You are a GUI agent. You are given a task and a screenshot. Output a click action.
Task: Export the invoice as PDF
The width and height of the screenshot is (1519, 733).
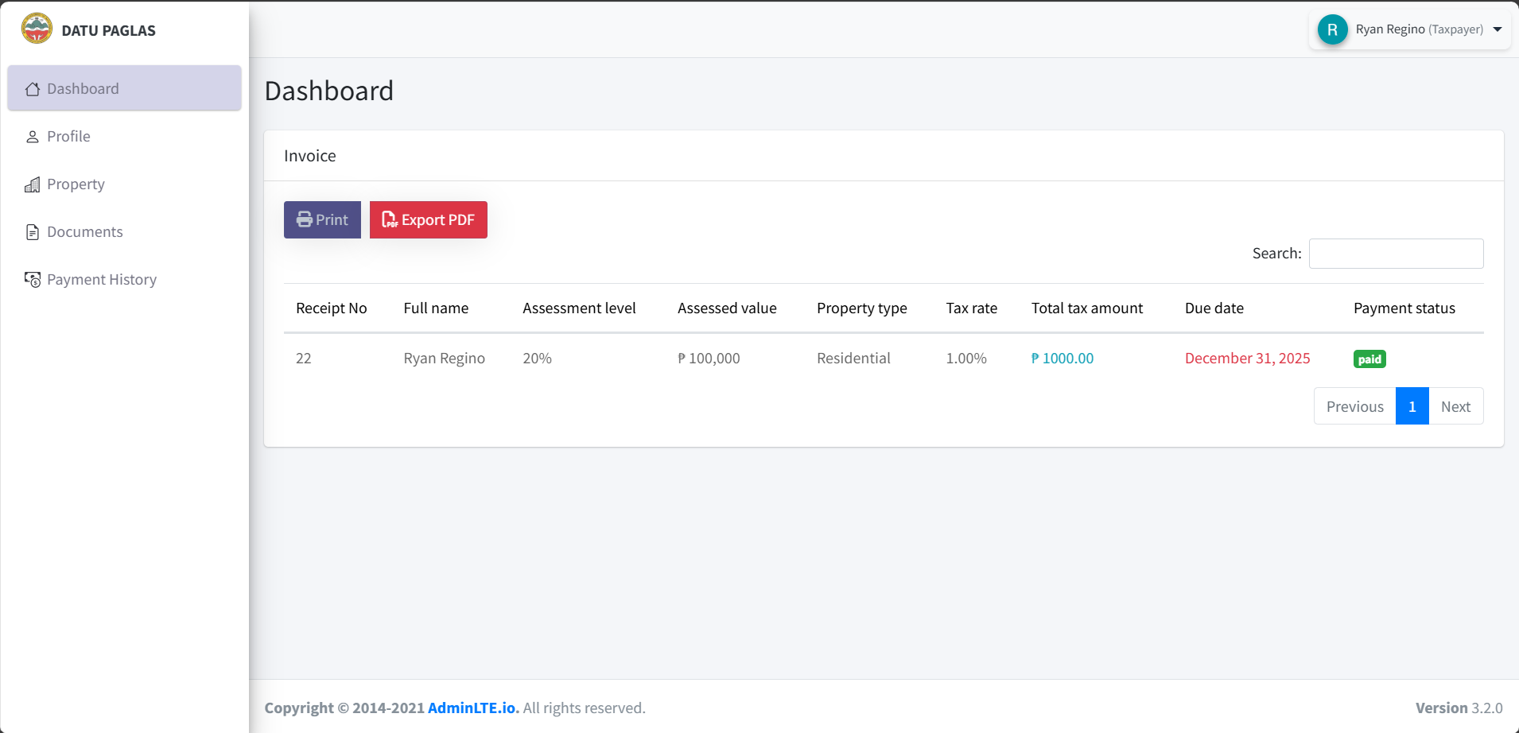tap(428, 219)
